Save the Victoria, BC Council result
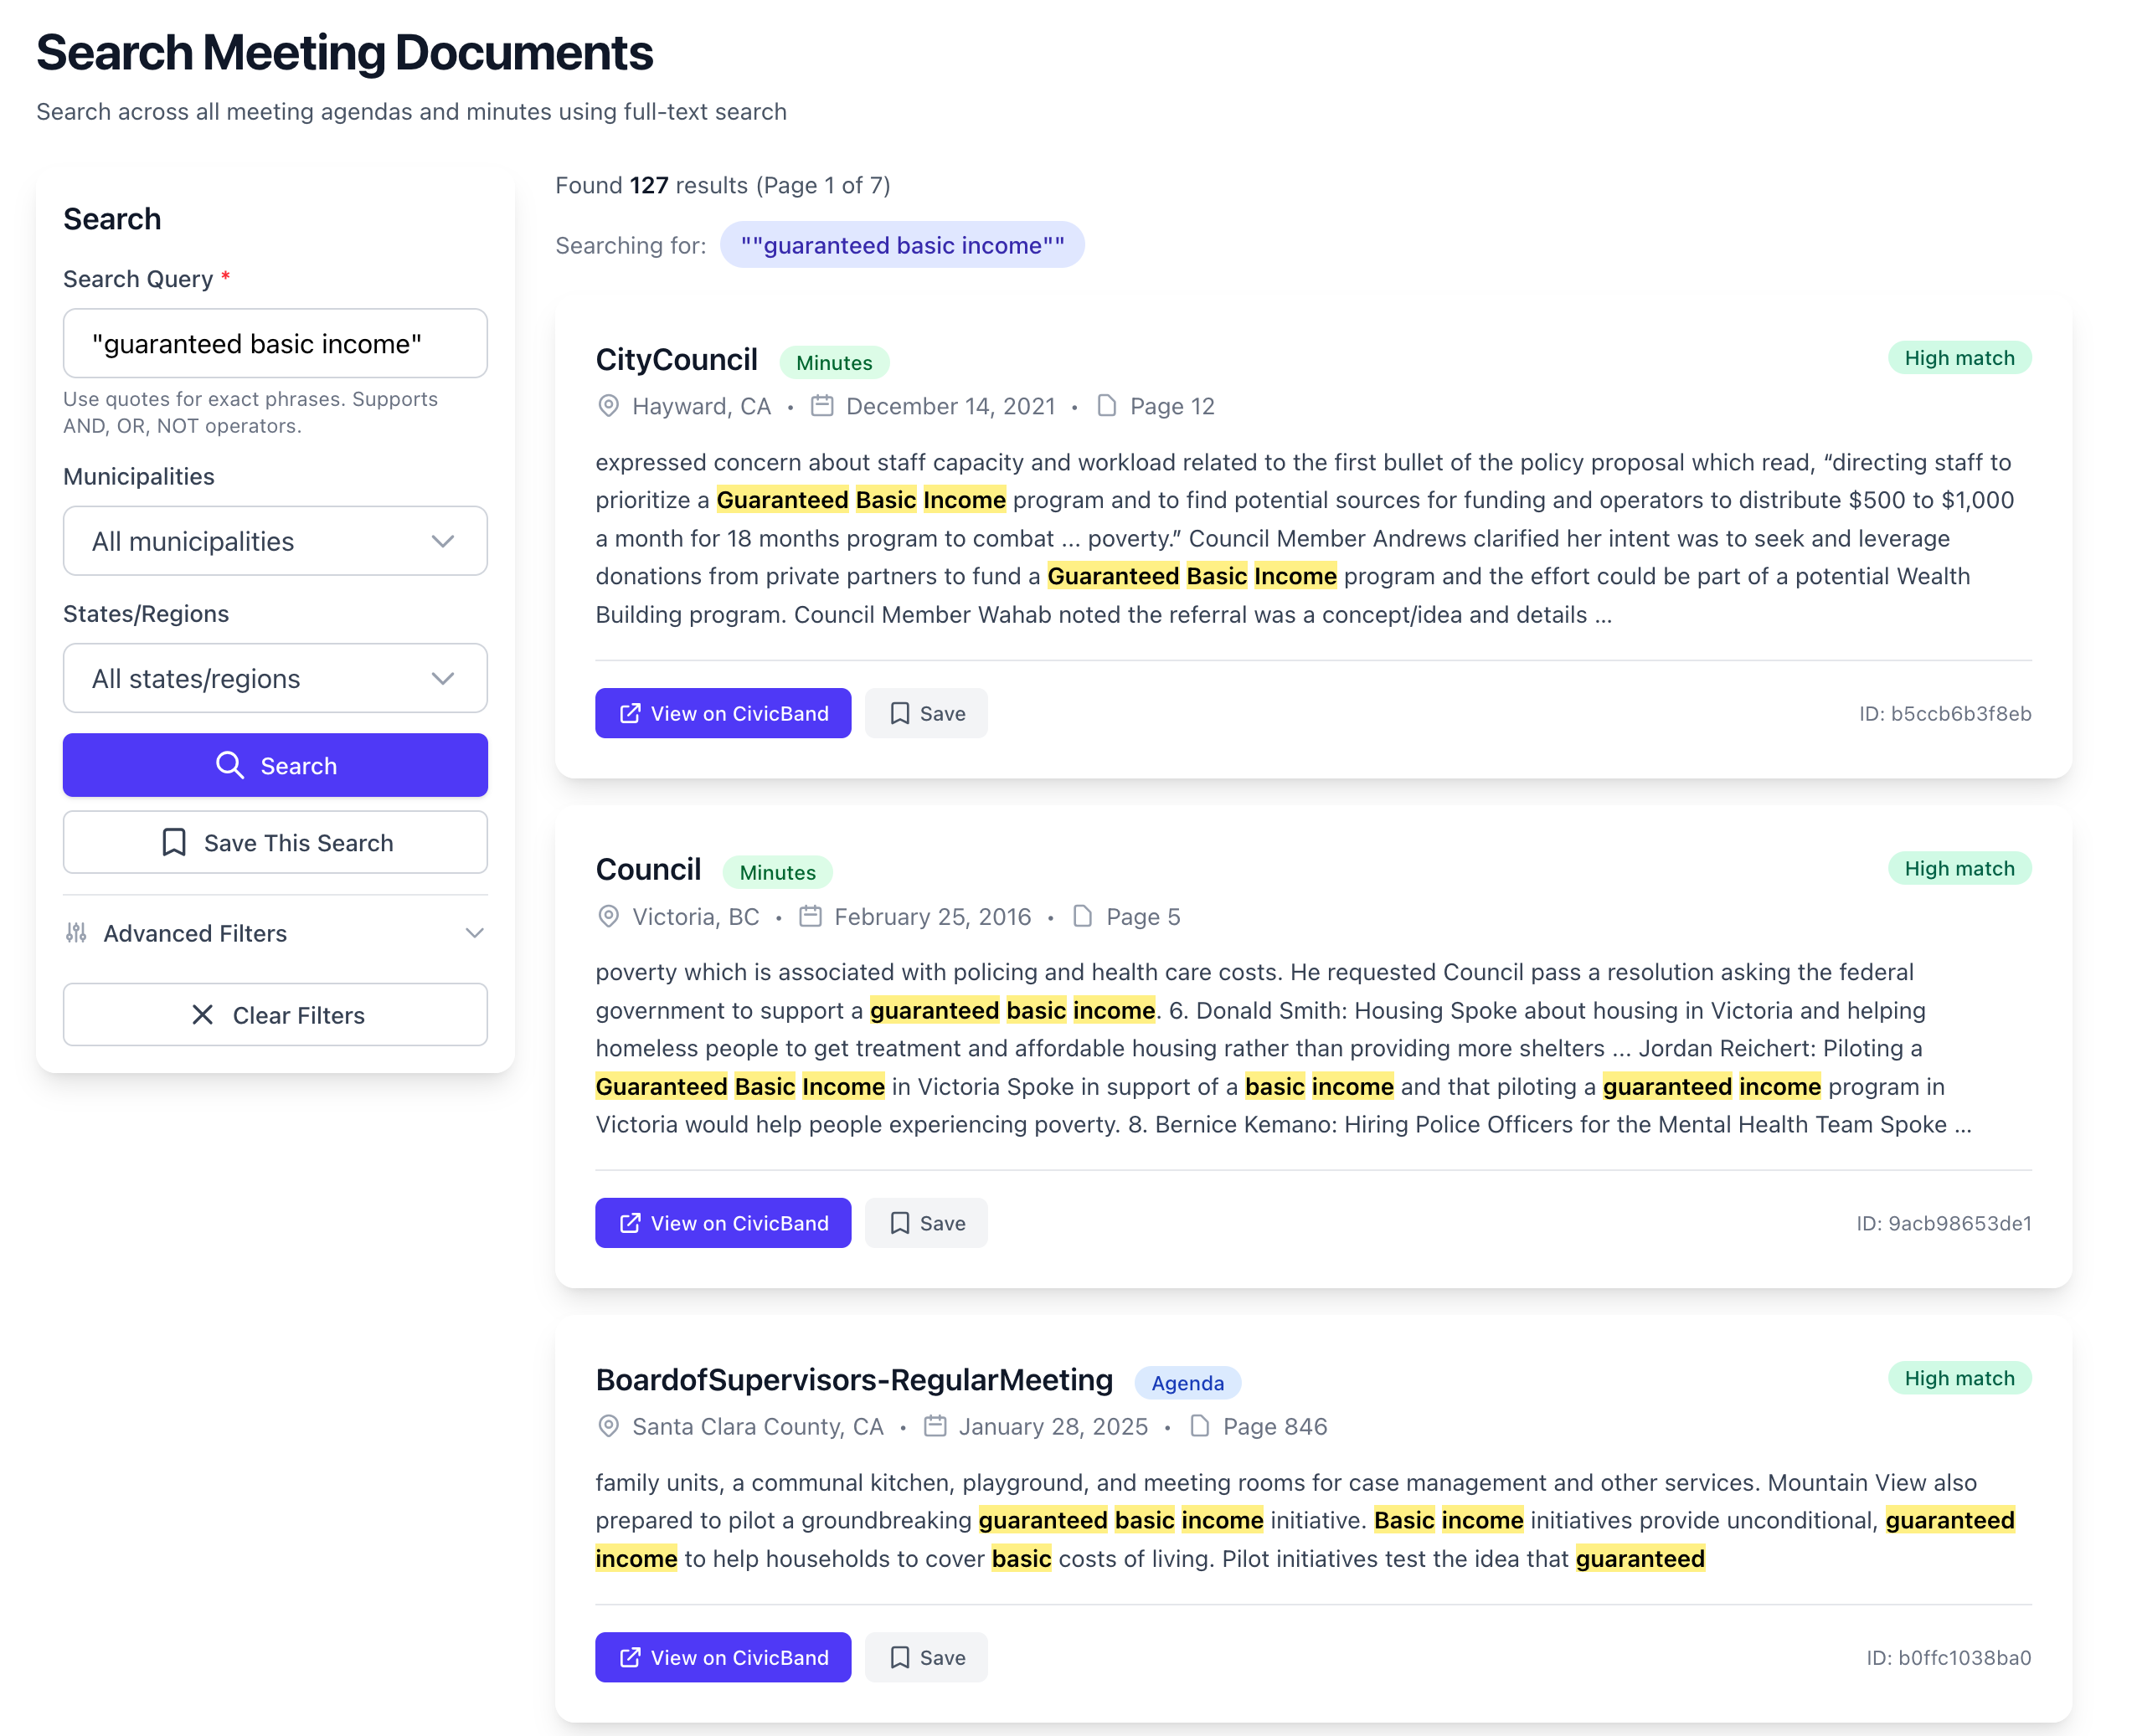This screenshot has width=2137, height=1736. (x=926, y=1223)
